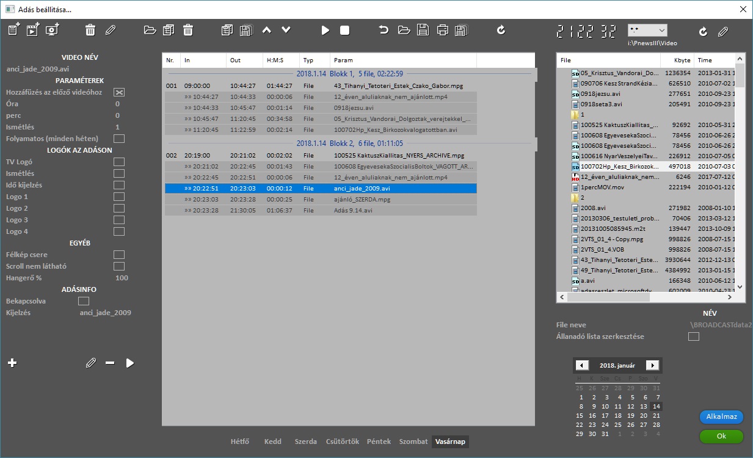Click the Alkalmaz button
753x458 pixels.
[x=721, y=417]
